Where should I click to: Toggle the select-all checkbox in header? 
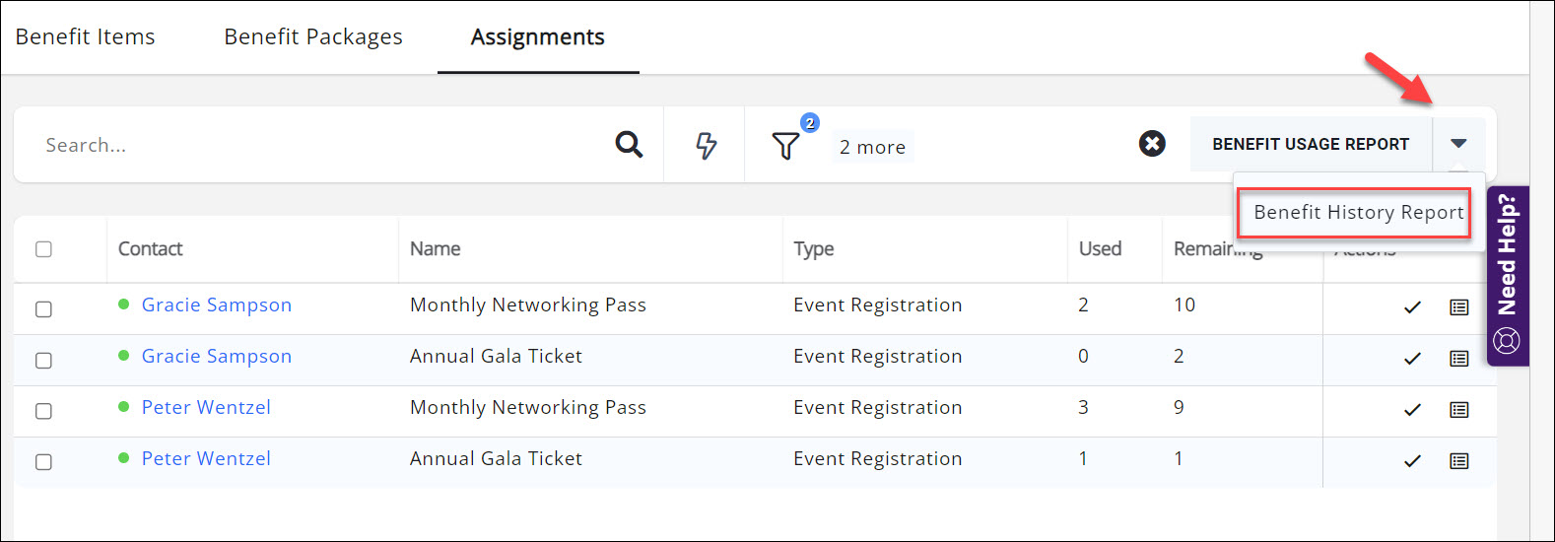click(43, 249)
